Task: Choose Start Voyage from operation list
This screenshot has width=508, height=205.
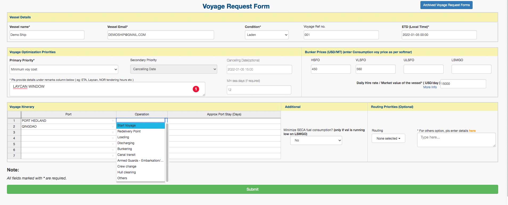Action: [x=141, y=125]
